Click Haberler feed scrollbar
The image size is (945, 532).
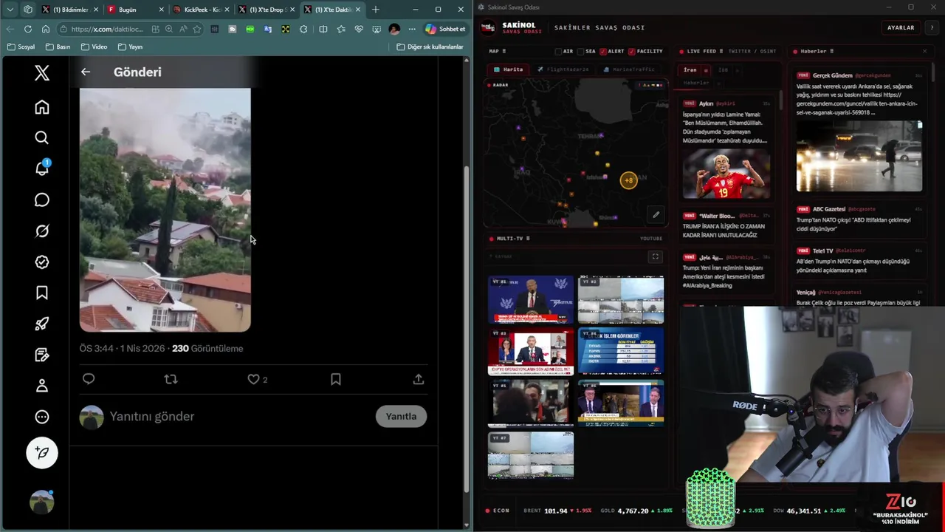[x=932, y=72]
